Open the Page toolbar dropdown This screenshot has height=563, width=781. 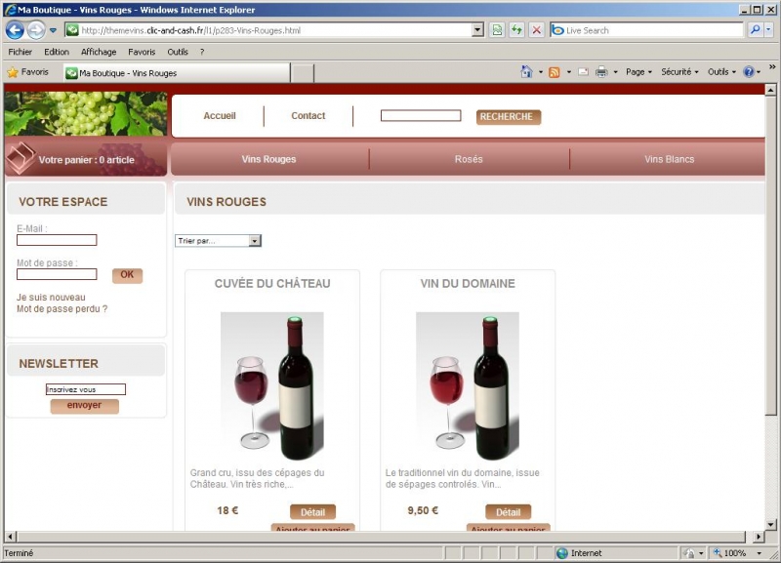[638, 72]
